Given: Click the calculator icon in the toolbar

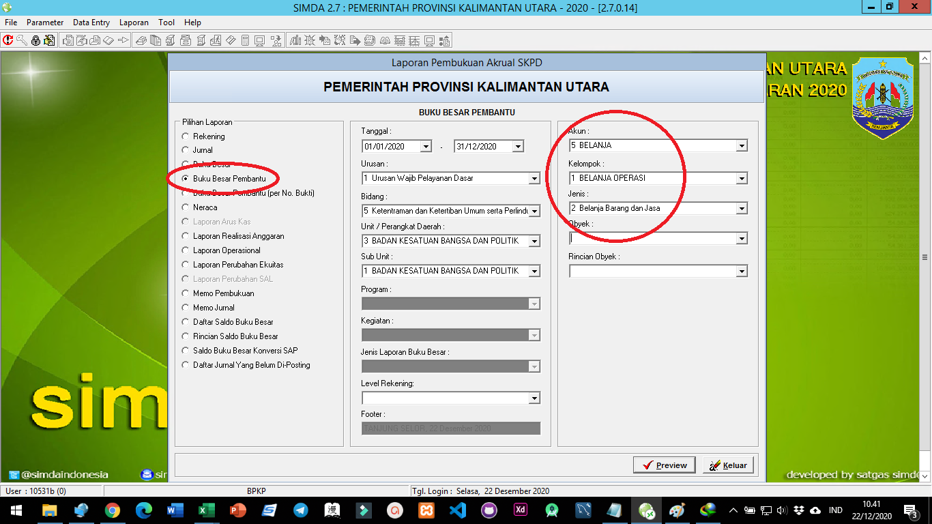Looking at the screenshot, I should tap(246, 40).
